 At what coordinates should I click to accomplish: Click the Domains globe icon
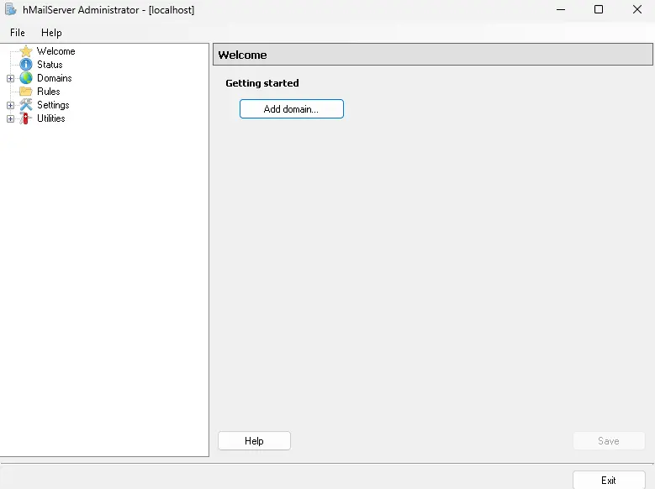pyautogui.click(x=26, y=77)
